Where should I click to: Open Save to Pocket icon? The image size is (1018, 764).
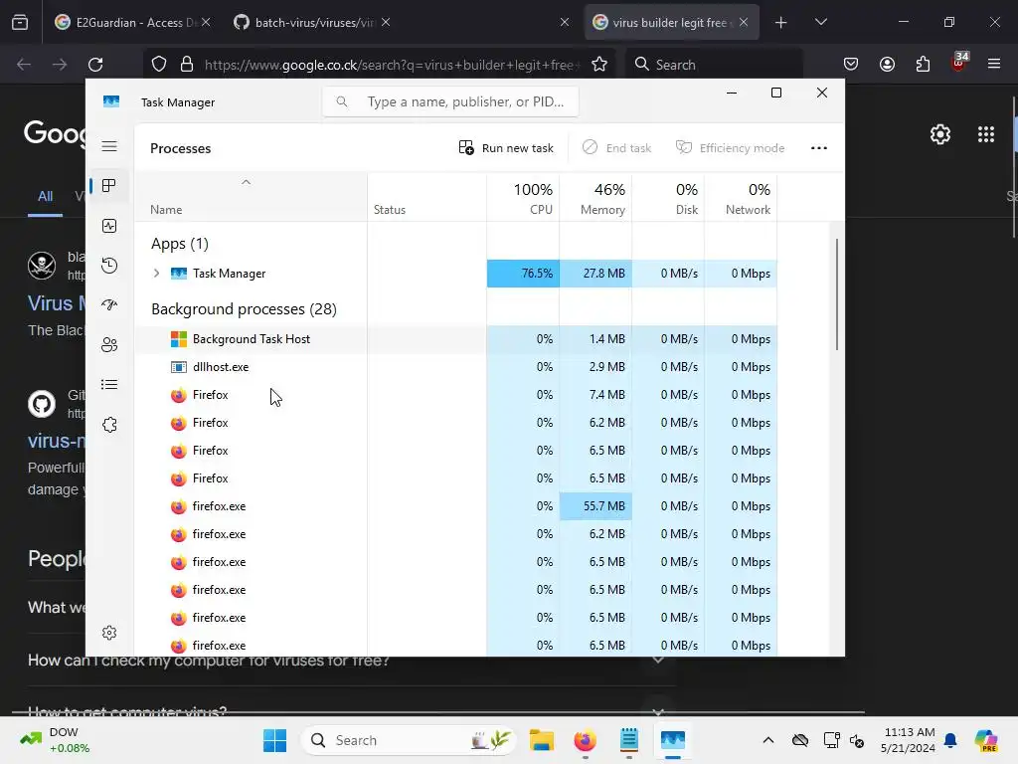[x=851, y=65]
